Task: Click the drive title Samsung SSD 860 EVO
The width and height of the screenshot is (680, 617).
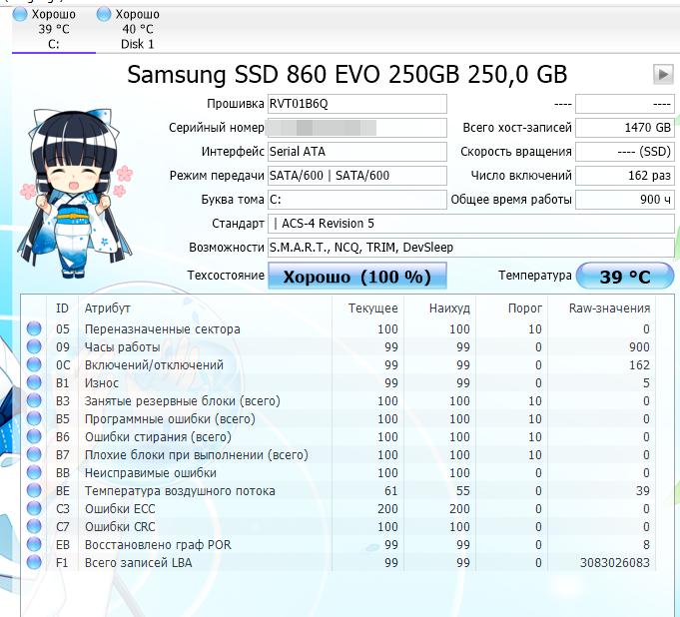Action: tap(346, 74)
